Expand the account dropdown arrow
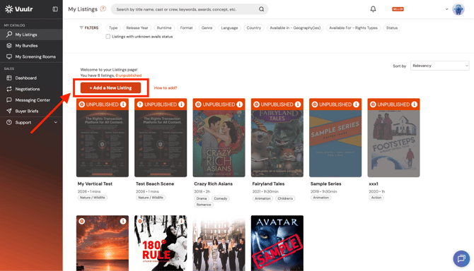 tap(447, 9)
